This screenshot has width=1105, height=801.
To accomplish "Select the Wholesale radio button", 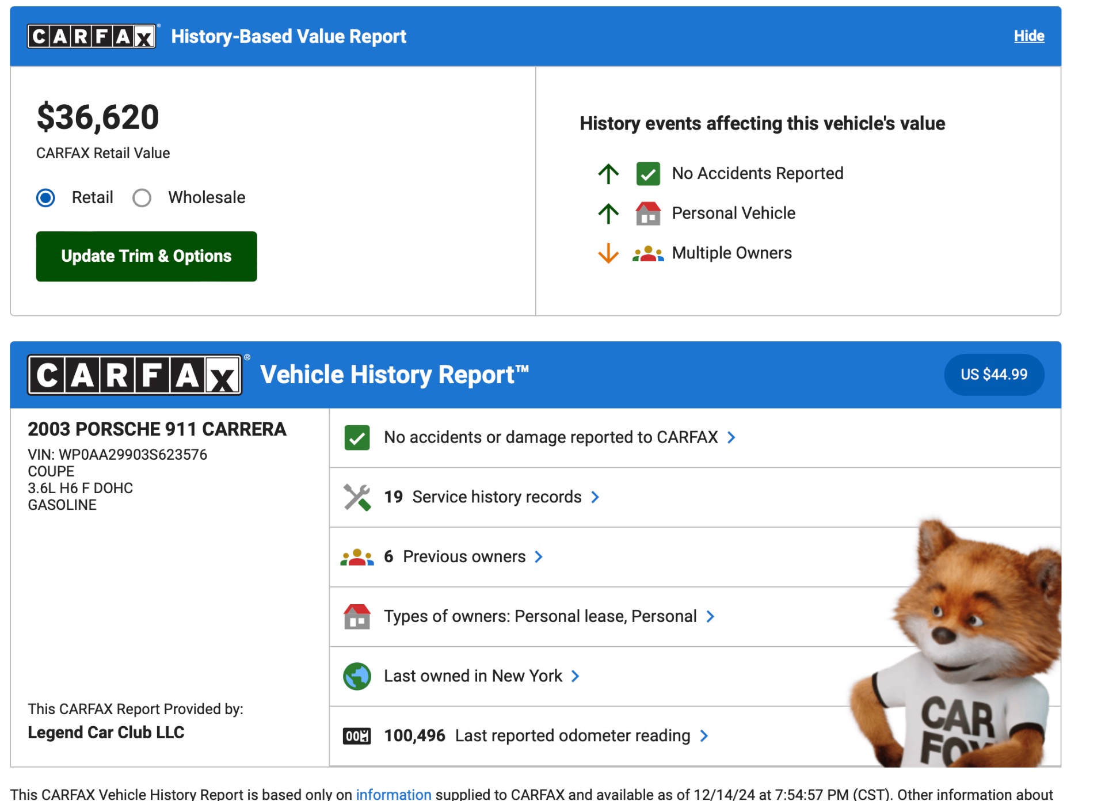I will pos(142,198).
